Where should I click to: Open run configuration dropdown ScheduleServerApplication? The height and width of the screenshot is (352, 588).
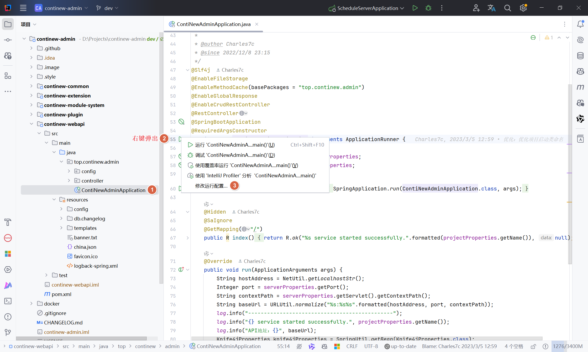coord(366,8)
